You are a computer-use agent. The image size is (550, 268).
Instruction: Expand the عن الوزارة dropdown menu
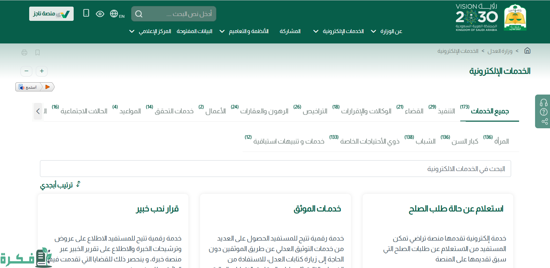(387, 31)
